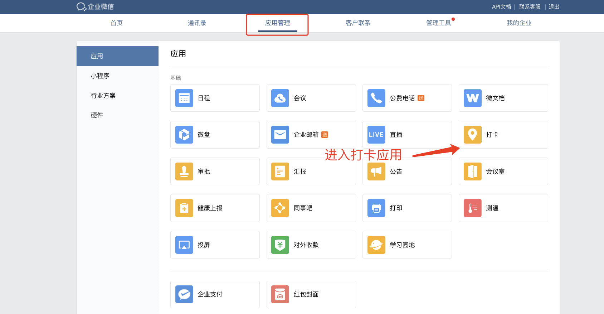Switch to the 通讯录 tab
Screen dimensions: 604x314
(197, 23)
